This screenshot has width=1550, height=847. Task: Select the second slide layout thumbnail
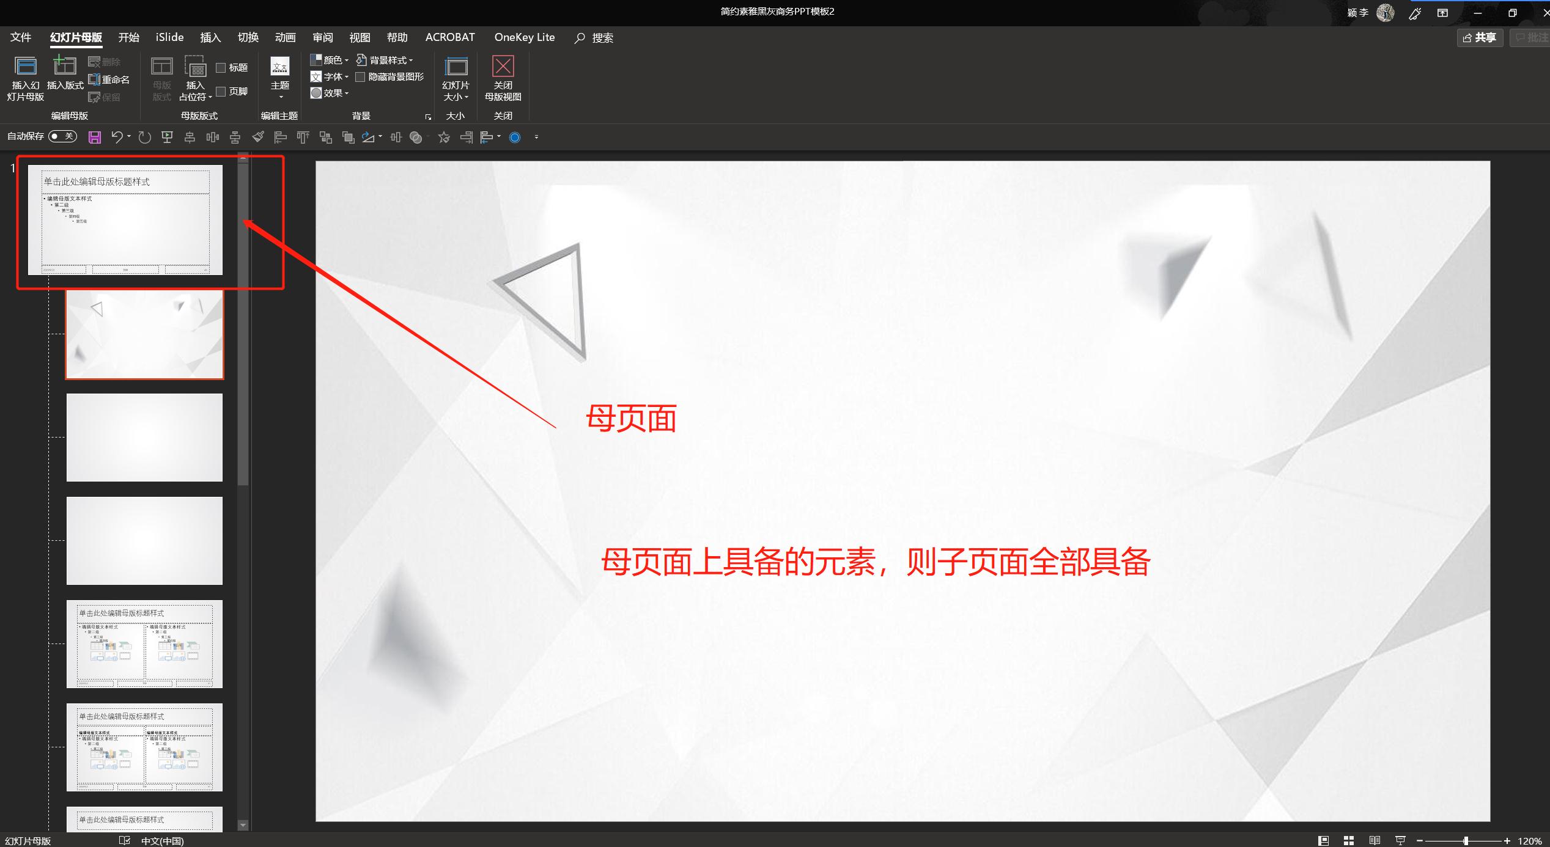144,334
